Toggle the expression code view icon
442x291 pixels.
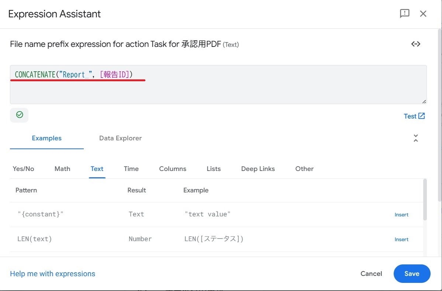[416, 44]
